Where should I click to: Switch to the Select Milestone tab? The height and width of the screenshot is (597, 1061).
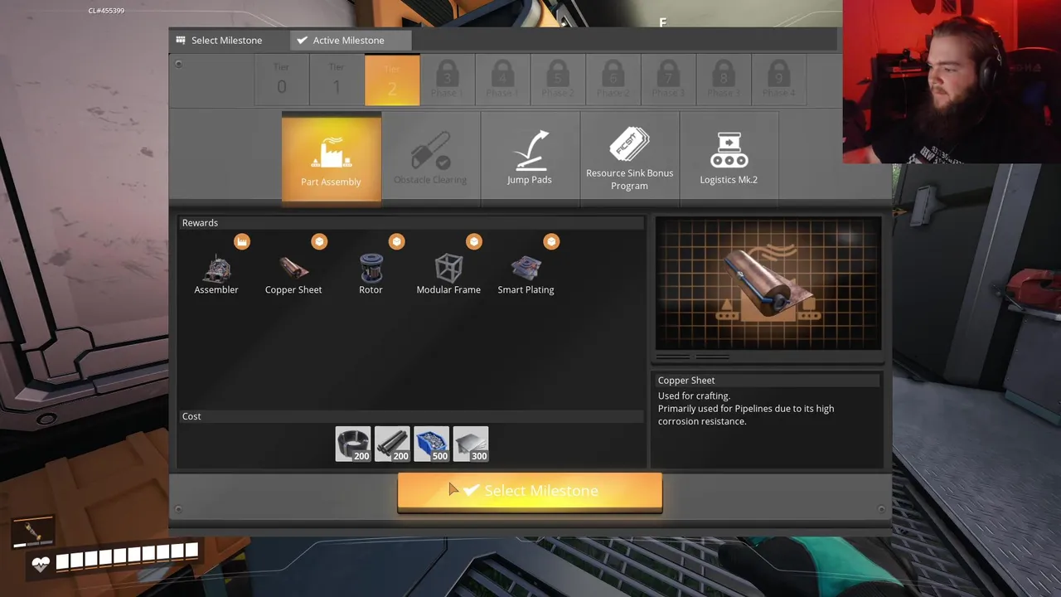click(220, 40)
